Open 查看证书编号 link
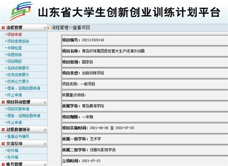228x166 pixels. coord(18,136)
